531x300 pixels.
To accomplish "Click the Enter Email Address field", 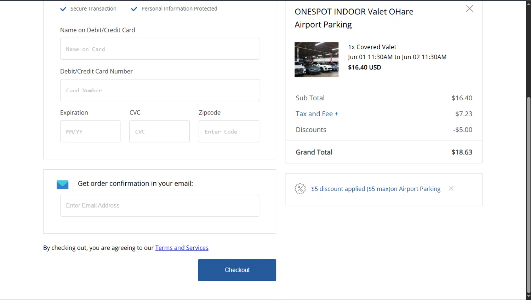I will click(159, 206).
